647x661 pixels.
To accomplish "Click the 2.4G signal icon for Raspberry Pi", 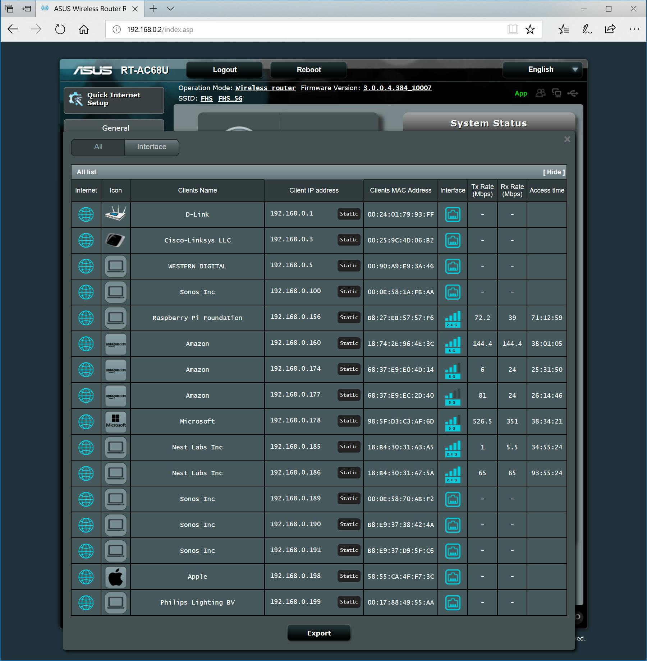I will click(x=453, y=319).
